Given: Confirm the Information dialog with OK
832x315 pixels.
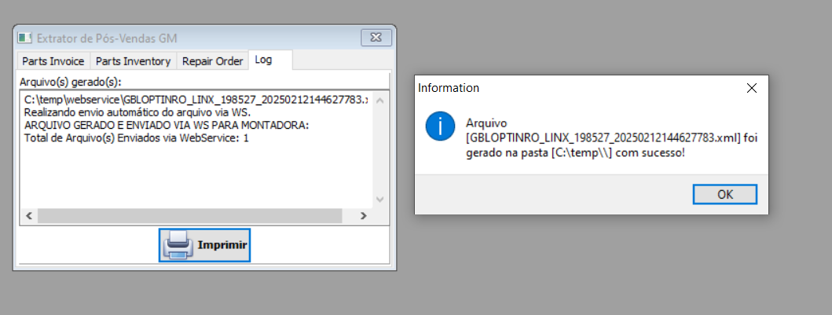Looking at the screenshot, I should (x=725, y=194).
